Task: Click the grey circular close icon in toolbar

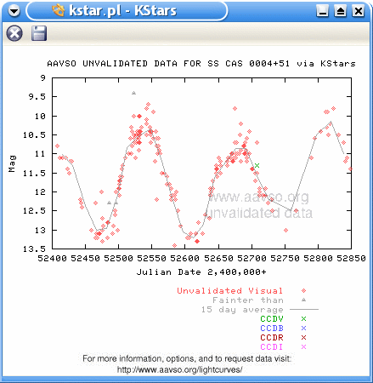Action: tap(14, 33)
